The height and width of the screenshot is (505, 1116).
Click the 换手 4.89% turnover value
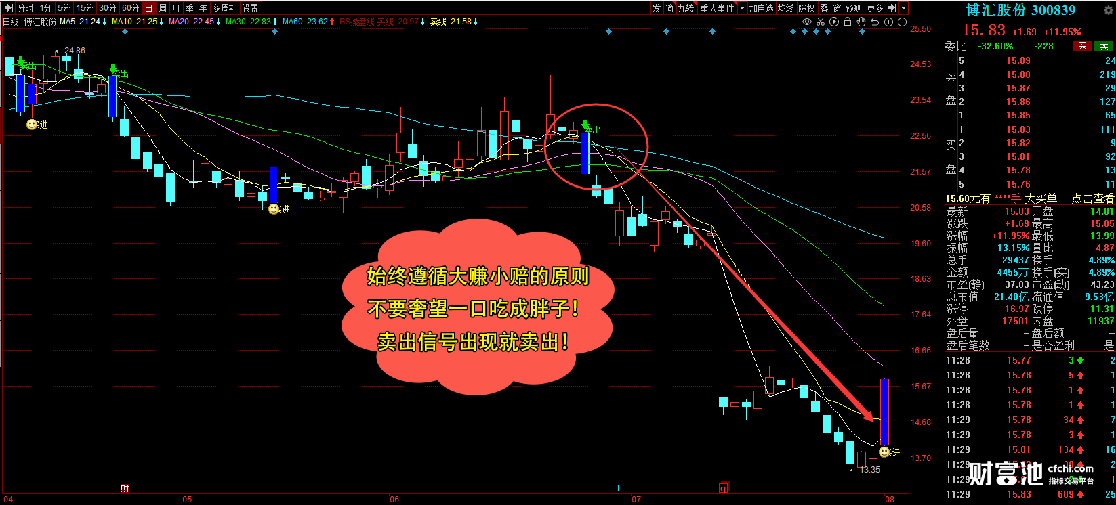(1101, 260)
